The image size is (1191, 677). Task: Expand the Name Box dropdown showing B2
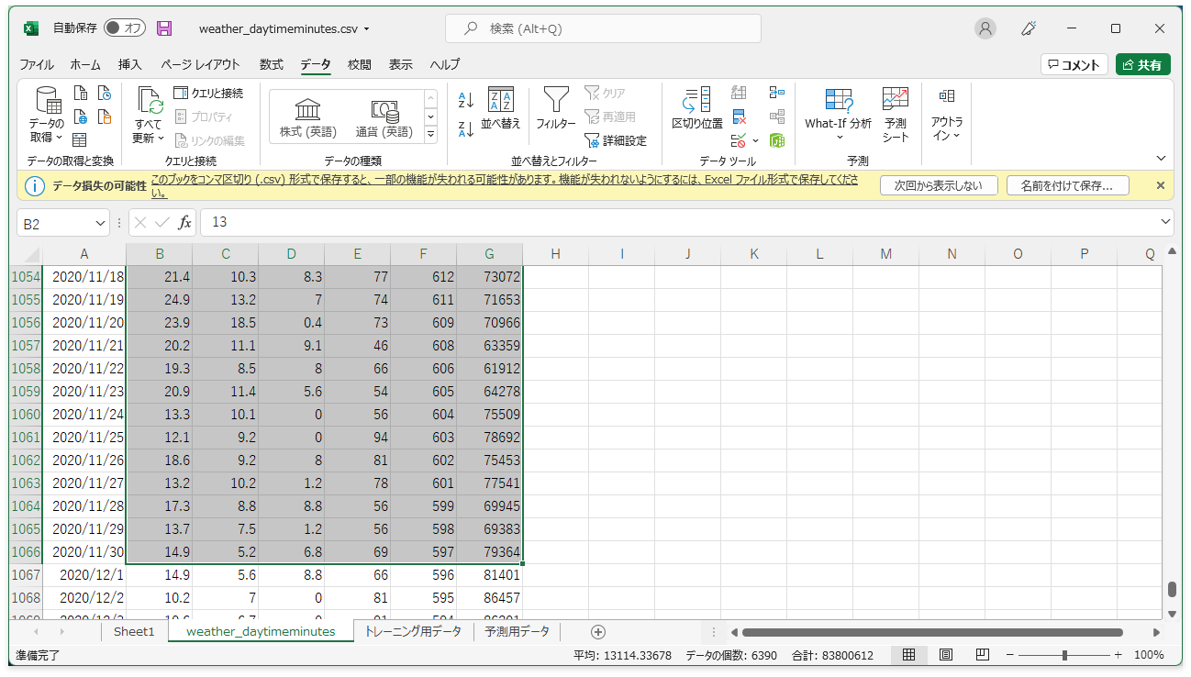pos(101,223)
